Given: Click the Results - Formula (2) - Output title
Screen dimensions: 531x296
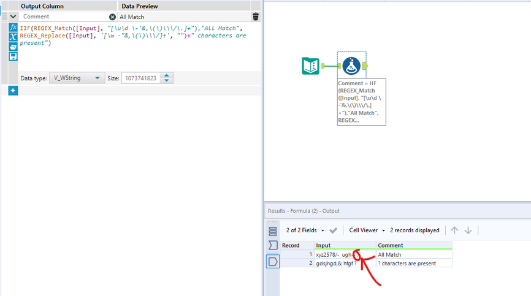Looking at the screenshot, I should [304, 211].
